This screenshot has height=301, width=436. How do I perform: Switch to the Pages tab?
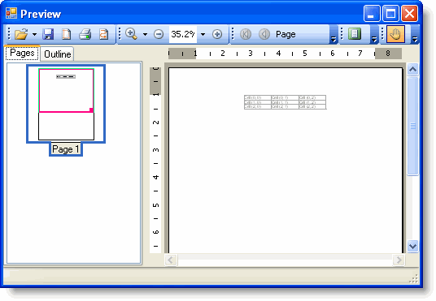tap(22, 53)
